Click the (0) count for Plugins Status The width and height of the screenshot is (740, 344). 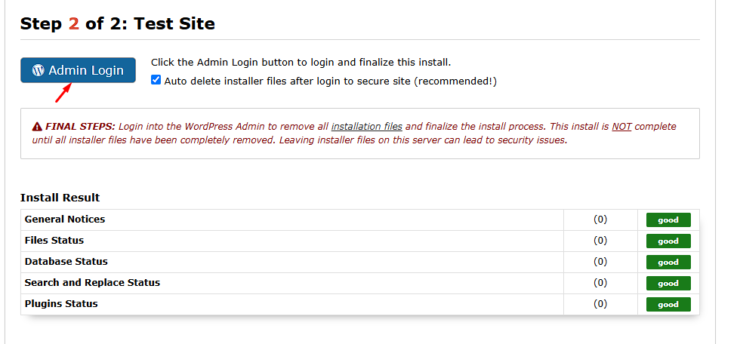click(x=600, y=304)
